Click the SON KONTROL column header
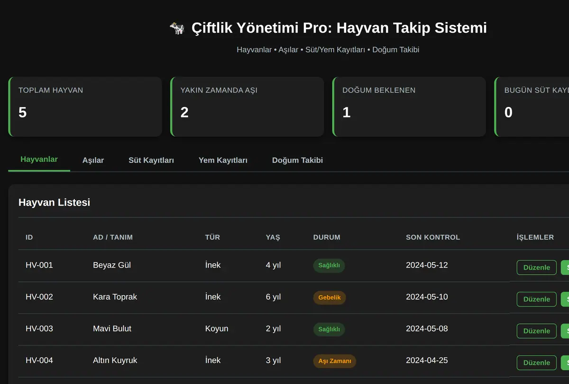569x384 pixels. (x=433, y=237)
